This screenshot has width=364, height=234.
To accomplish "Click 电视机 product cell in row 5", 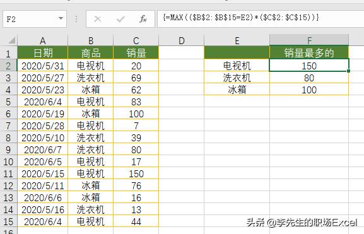I will 91,102.
